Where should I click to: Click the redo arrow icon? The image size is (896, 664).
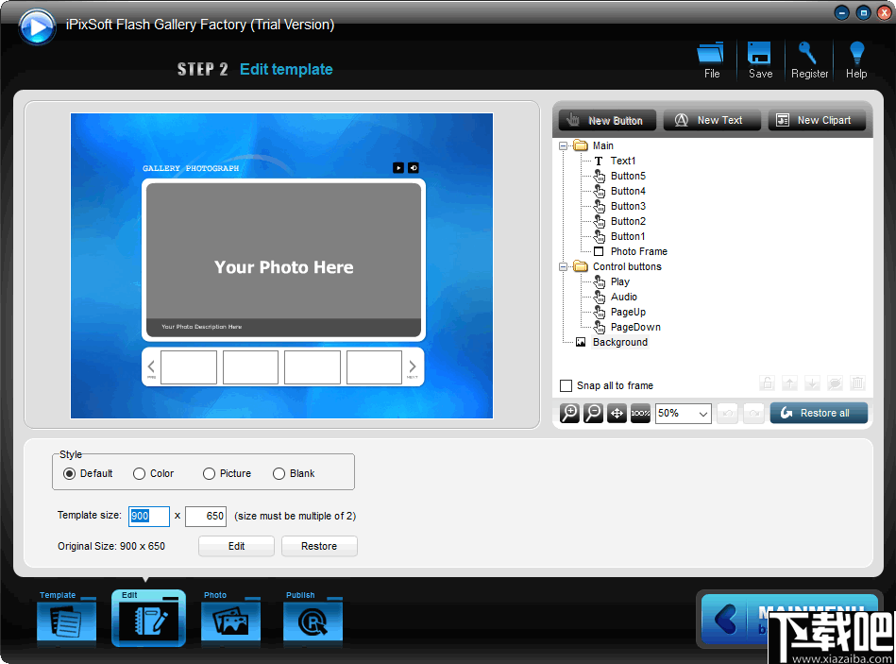point(753,413)
